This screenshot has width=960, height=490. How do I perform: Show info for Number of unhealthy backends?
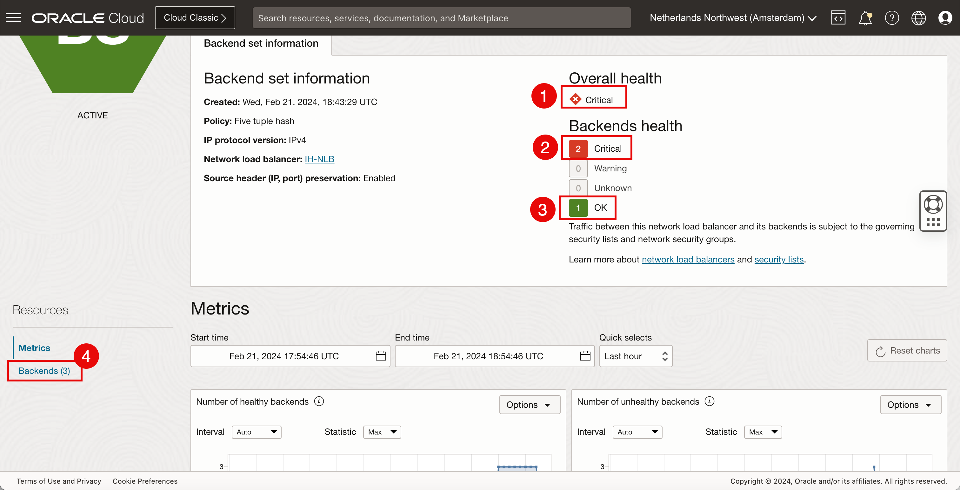[710, 401]
